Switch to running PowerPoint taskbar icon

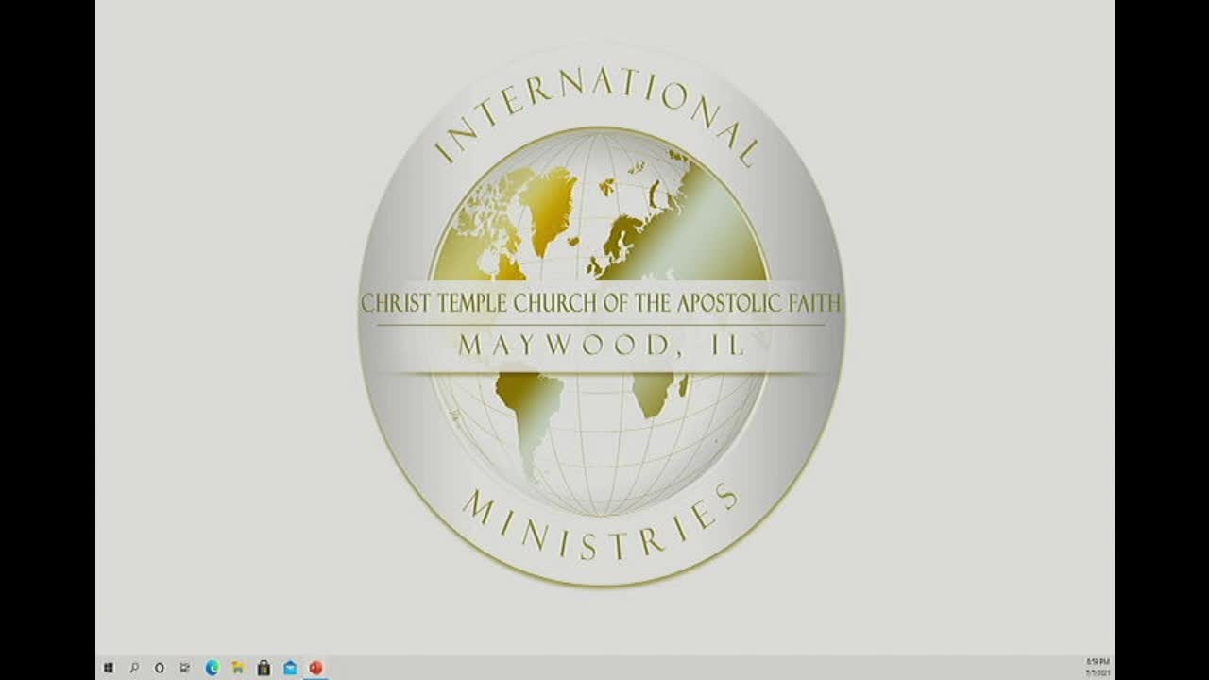tap(315, 668)
